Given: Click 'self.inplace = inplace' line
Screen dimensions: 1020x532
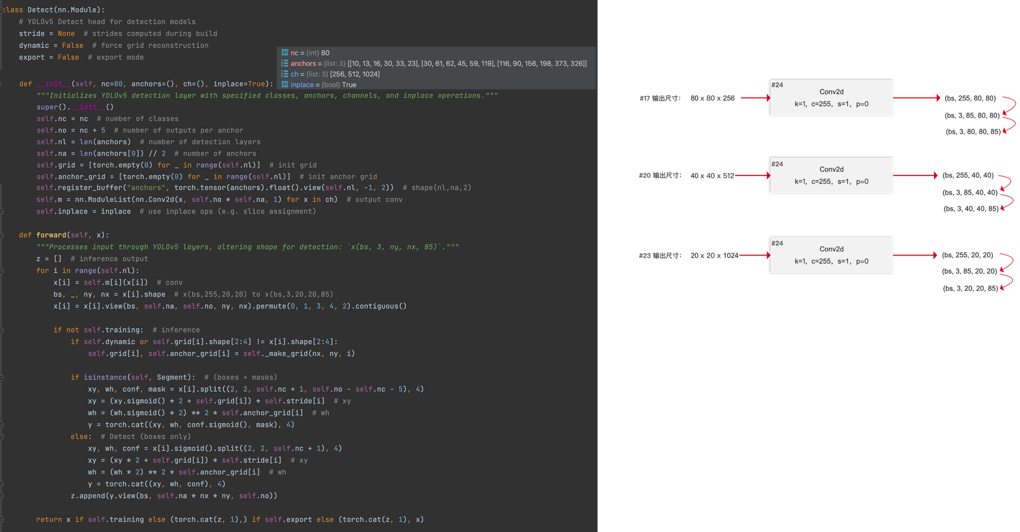Looking at the screenshot, I should click(176, 211).
